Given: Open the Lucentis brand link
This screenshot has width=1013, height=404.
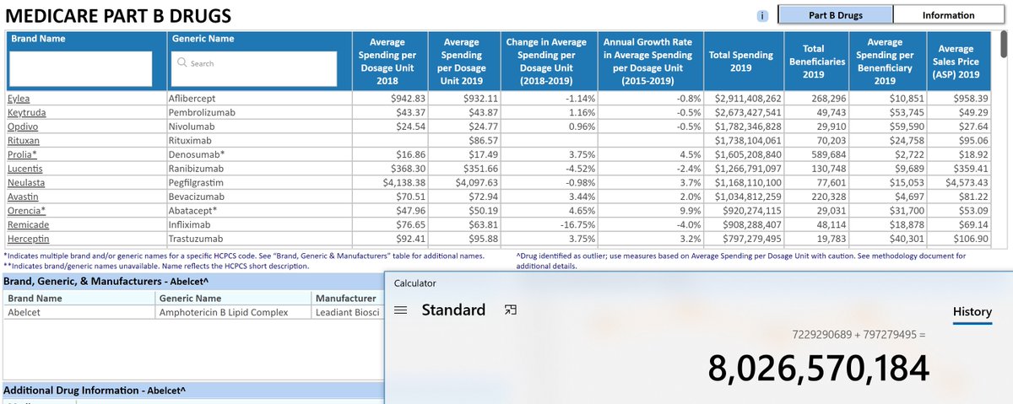Looking at the screenshot, I should click(24, 169).
